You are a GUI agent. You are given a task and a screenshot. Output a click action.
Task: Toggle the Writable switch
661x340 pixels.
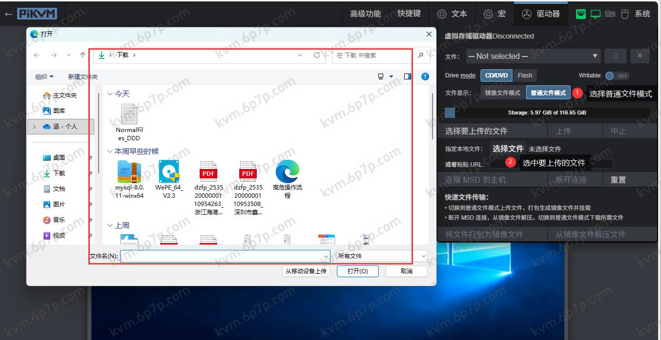pos(617,76)
